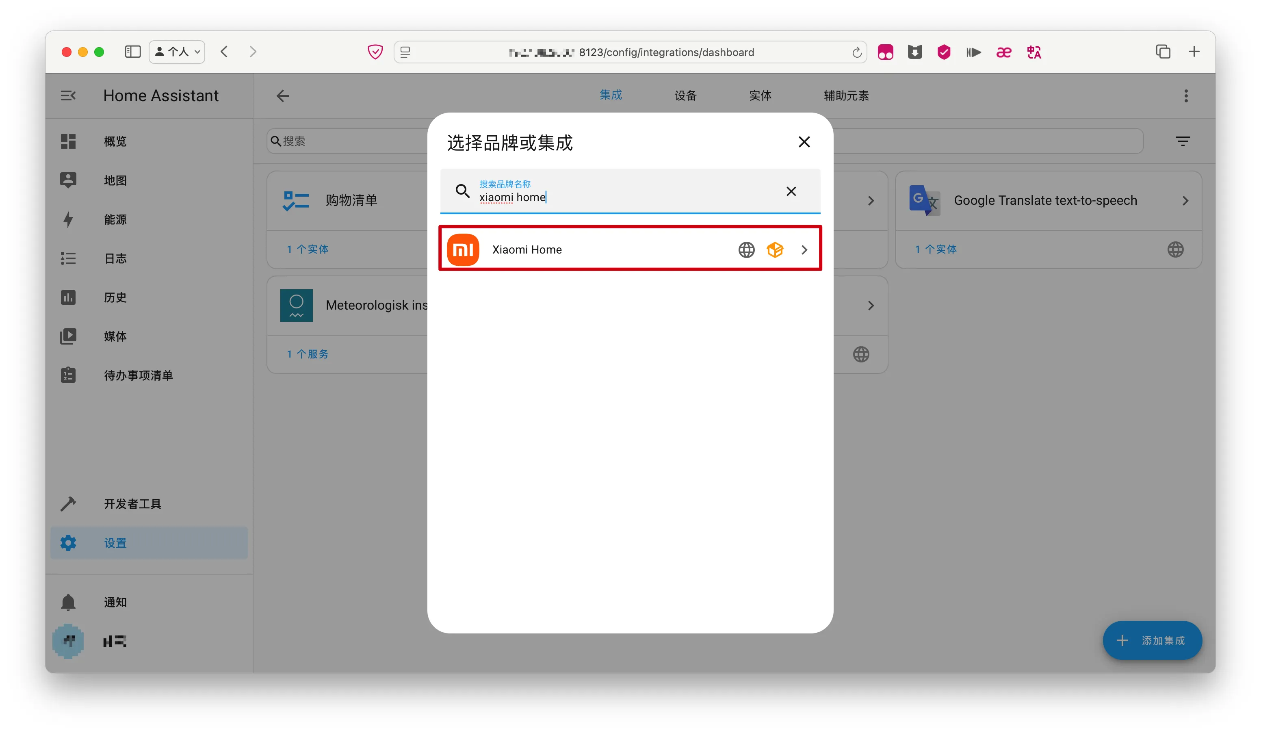
Task: Click the Google Translate integration logo
Action: tap(925, 201)
